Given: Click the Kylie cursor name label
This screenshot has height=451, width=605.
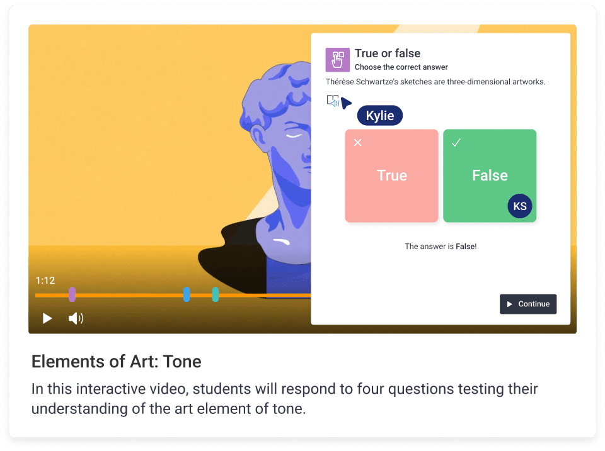Looking at the screenshot, I should point(379,116).
